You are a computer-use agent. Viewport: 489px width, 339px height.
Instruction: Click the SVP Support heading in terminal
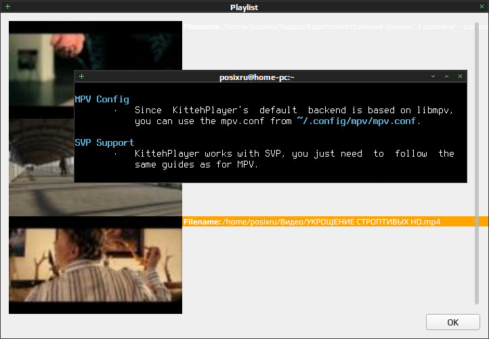pos(104,142)
